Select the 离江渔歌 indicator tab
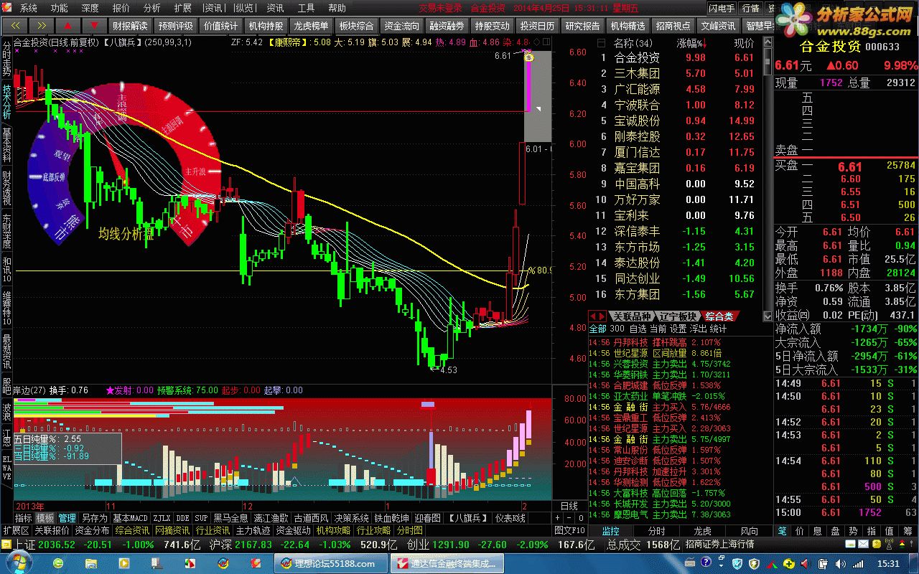This screenshot has height=574, width=919. coord(271,517)
